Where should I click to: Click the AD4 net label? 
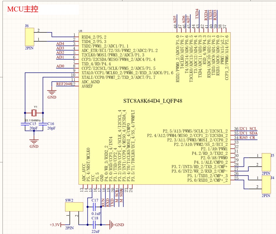(x=60, y=43)
